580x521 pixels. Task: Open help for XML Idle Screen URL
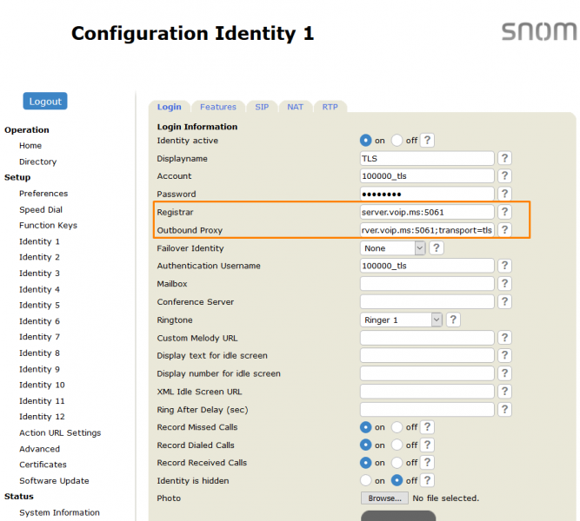point(504,392)
